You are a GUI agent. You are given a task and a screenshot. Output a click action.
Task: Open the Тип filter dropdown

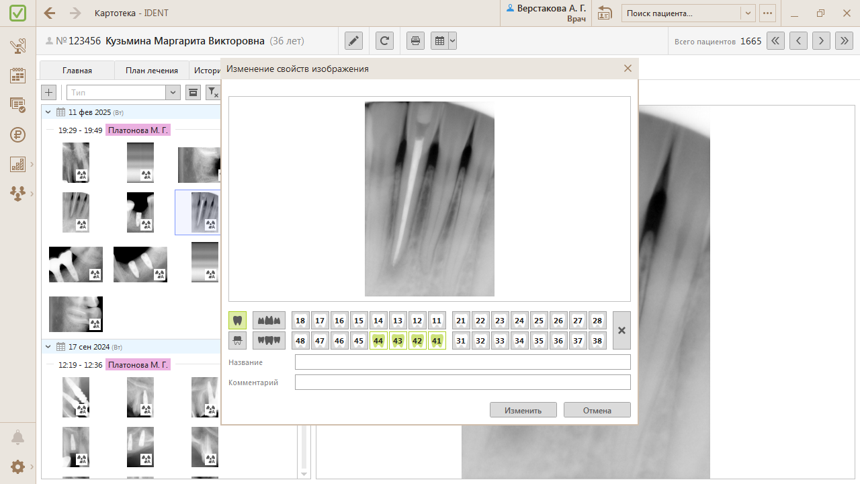173,92
